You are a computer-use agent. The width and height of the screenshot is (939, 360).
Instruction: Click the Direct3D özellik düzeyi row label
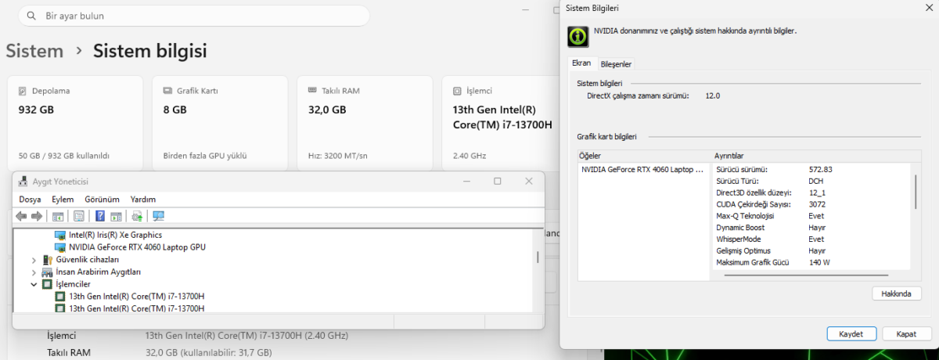pyautogui.click(x=754, y=193)
